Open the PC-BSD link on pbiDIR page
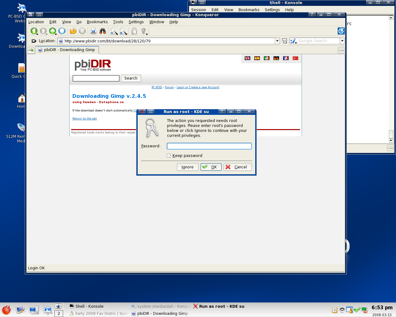Viewport: 396px width, 317px height. pos(157,87)
